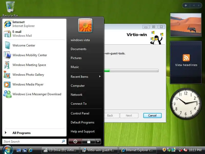Viewport: 205px width, 154px height.
Task: Open Internet Explorer from the pinned Start menu list
Action: coord(34,24)
